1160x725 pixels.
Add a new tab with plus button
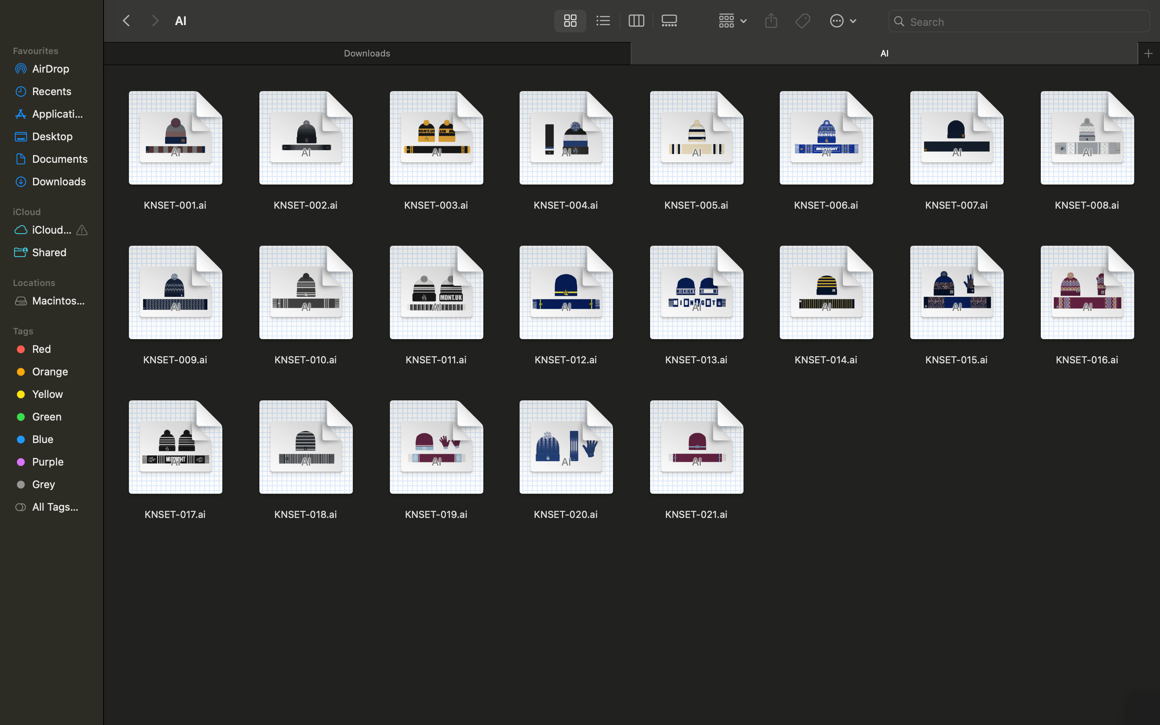pos(1148,54)
